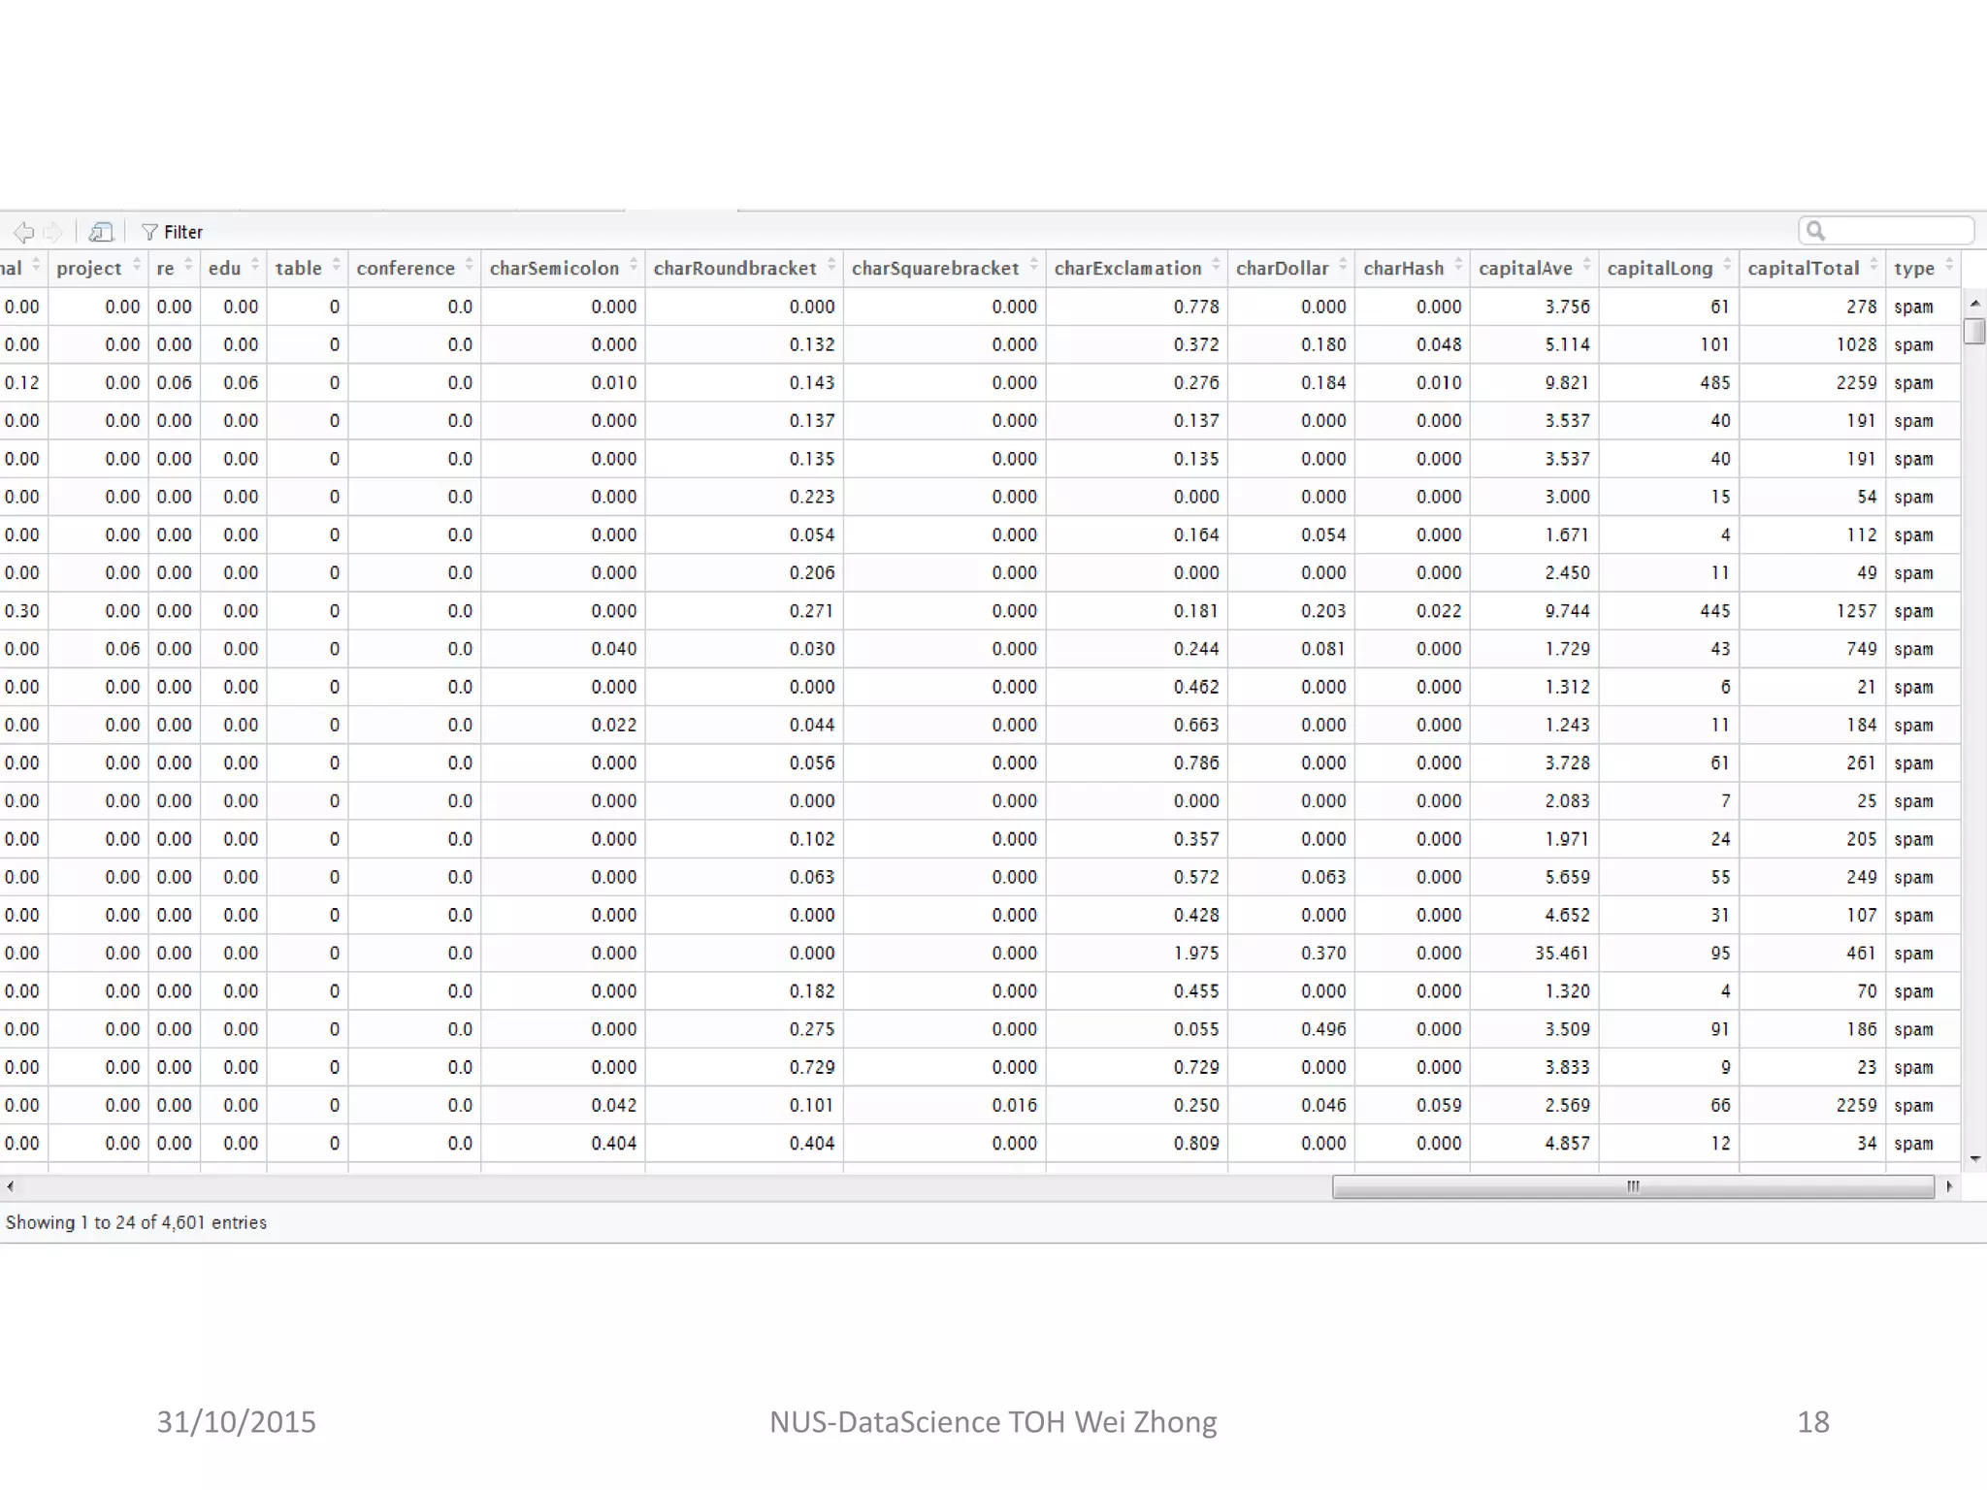This screenshot has height=1490, width=1987.
Task: Select cell with capitalAve value 35.461
Action: tap(1561, 953)
